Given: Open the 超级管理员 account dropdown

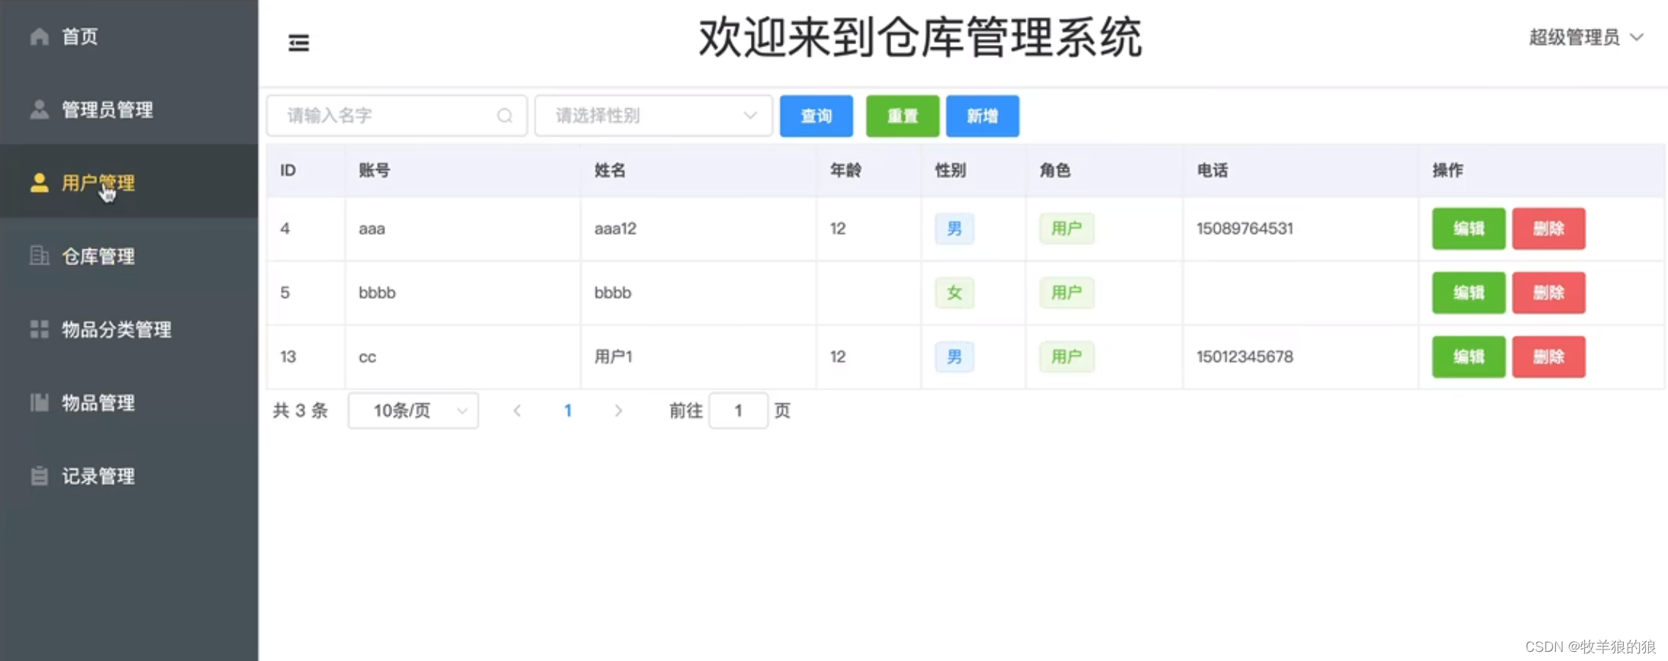Looking at the screenshot, I should [x=1586, y=37].
